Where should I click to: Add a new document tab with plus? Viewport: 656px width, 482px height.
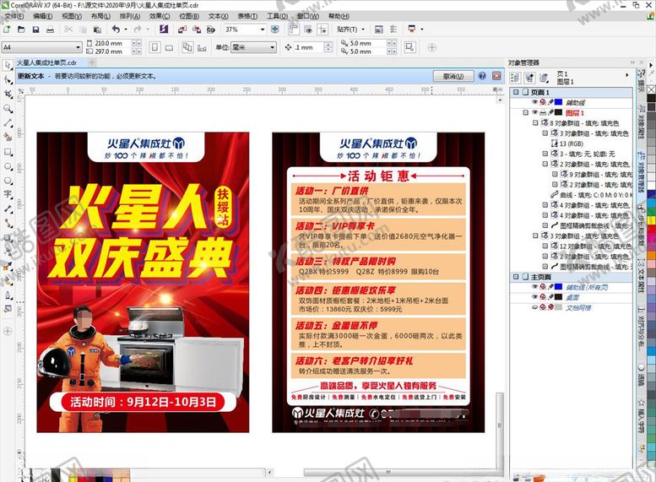92,62
